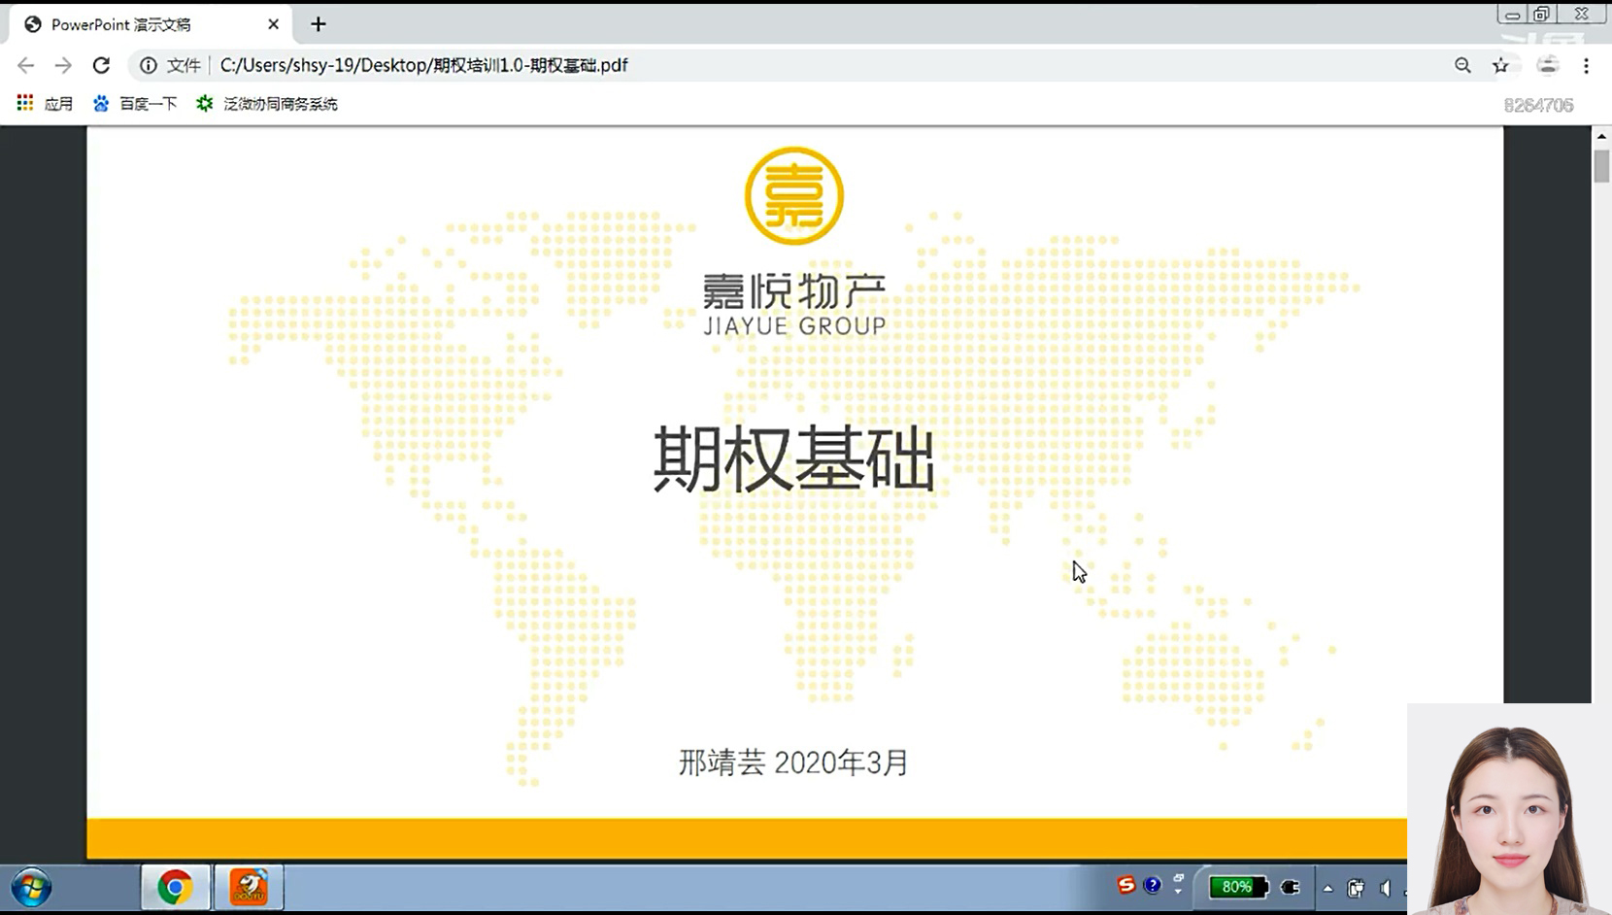Click the address bar with the PDF path
This screenshot has height=915, width=1612.
click(x=777, y=65)
